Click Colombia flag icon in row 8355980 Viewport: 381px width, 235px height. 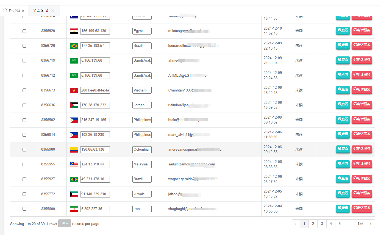[74, 150]
